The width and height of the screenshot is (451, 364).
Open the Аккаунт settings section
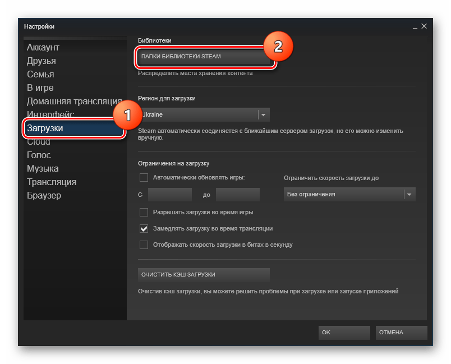(43, 48)
